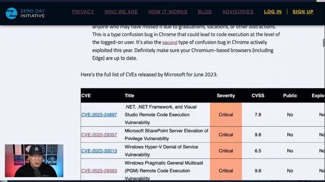Click the Severity column header

tap(225, 96)
